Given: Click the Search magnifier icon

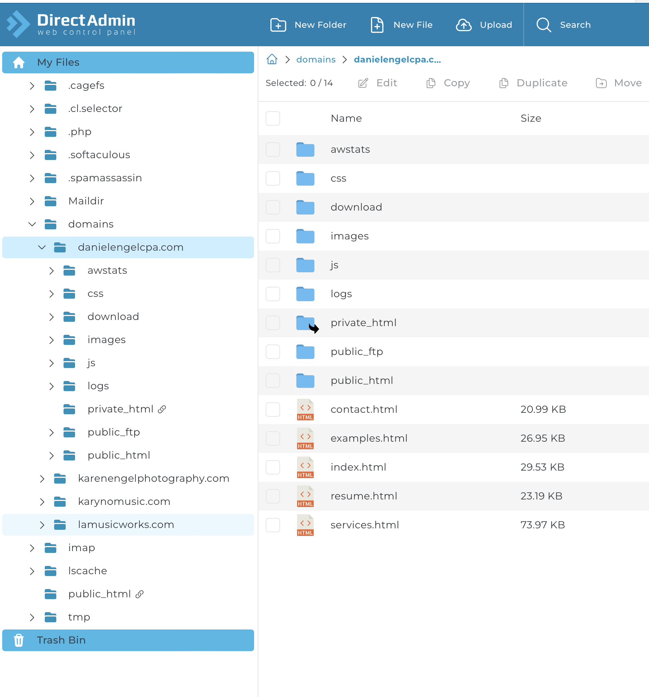Looking at the screenshot, I should coord(544,25).
